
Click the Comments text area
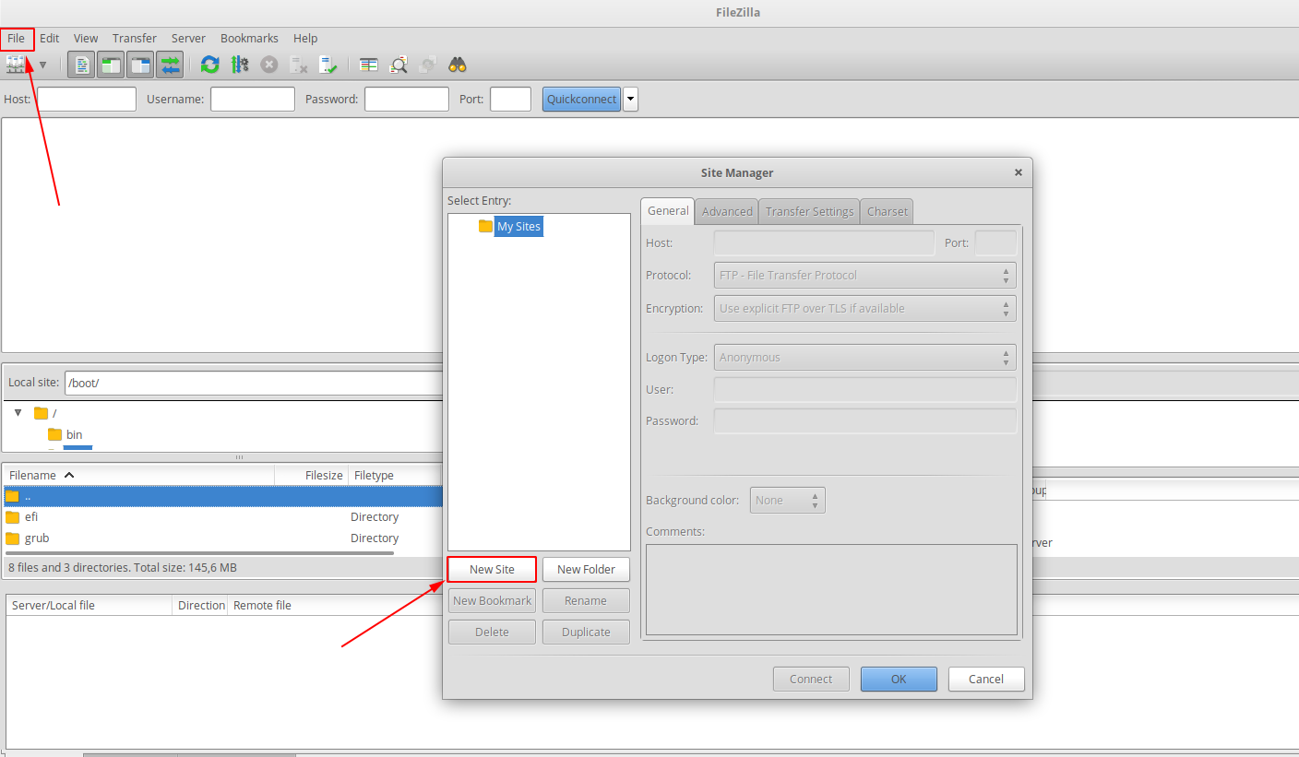831,589
